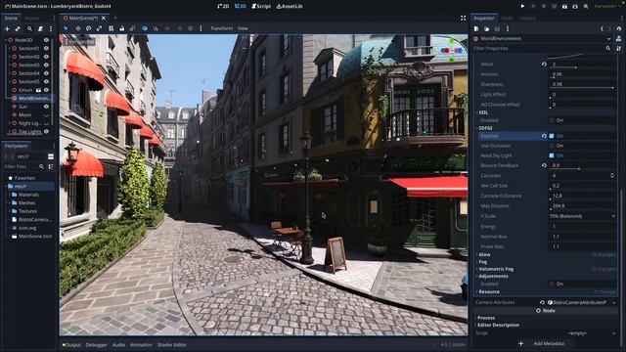The image size is (626, 352).
Task: Open documentation icon next to WorldEnvironment
Action: point(619,39)
